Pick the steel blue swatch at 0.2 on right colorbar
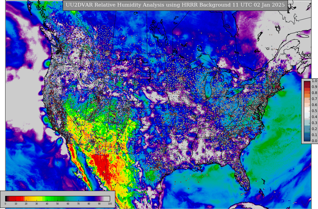Image resolution: width=318 pixels, height=209 pixels. click(x=307, y=129)
